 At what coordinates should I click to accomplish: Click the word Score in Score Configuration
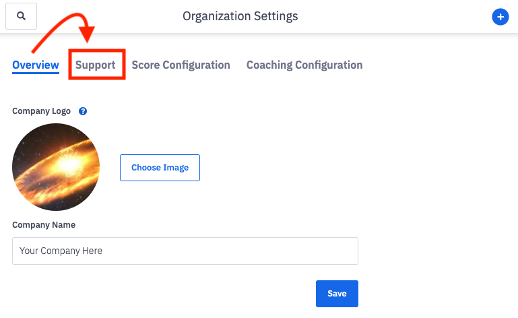(x=145, y=65)
